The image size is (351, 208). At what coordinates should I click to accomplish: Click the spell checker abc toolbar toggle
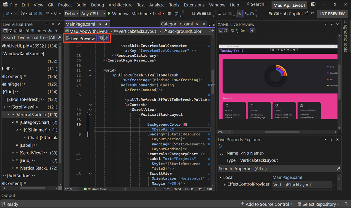240,13
